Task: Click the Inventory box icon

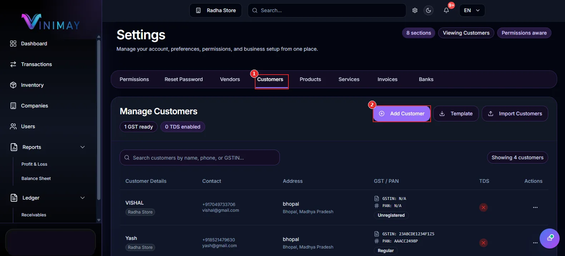Action: click(x=13, y=85)
